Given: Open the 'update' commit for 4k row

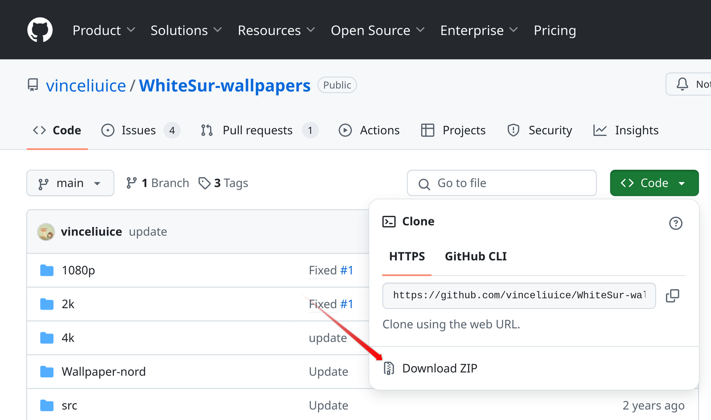Looking at the screenshot, I should pyautogui.click(x=328, y=338).
